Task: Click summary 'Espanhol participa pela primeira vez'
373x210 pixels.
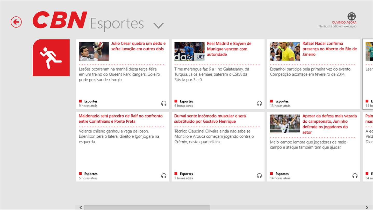Action: click(x=311, y=72)
